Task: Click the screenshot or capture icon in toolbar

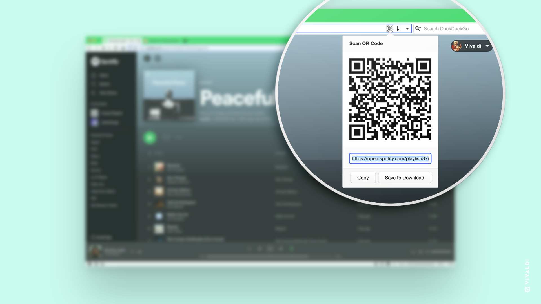Action: click(390, 28)
